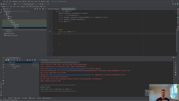179x101 pixels.
Task: Open the TODO tool window
Action: click(x=11, y=98)
